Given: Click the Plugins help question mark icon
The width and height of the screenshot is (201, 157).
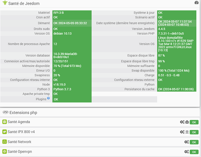Looking at the screenshot, I should click(x=48, y=99).
